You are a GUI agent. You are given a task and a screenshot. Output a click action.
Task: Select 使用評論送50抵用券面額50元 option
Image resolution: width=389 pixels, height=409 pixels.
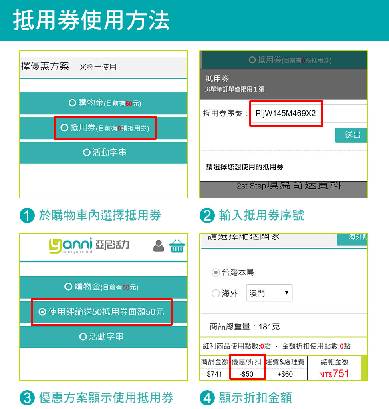[x=102, y=312]
